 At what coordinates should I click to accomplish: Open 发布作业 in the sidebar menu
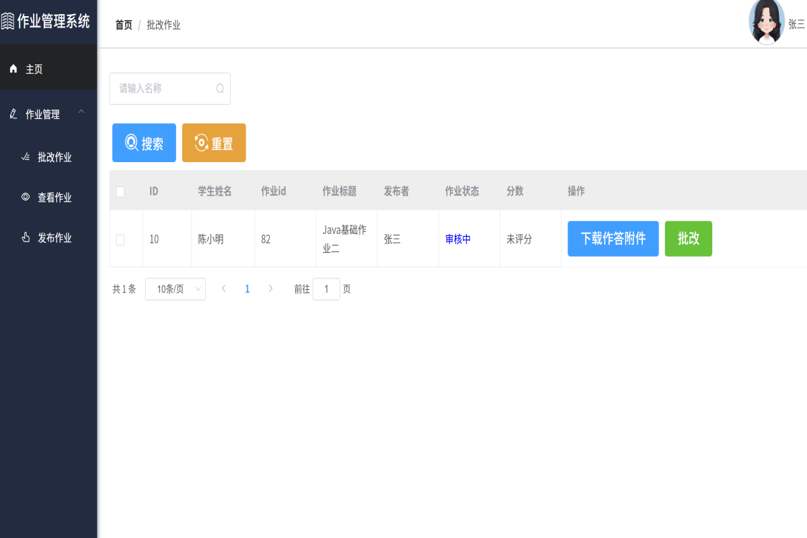point(54,238)
